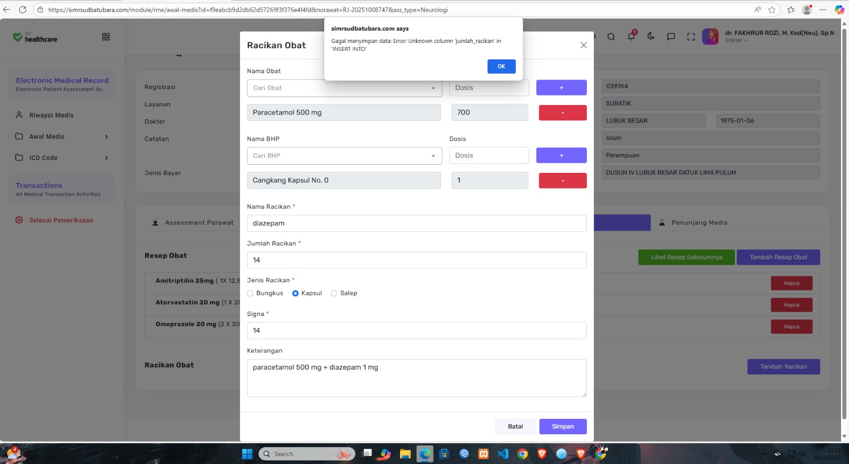Open the chat message icon
849x464 pixels.
[x=671, y=37]
